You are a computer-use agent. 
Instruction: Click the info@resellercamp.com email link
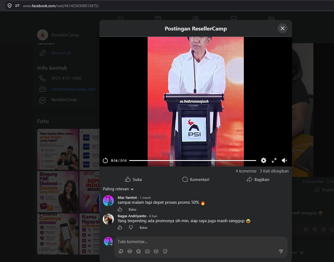point(73,89)
